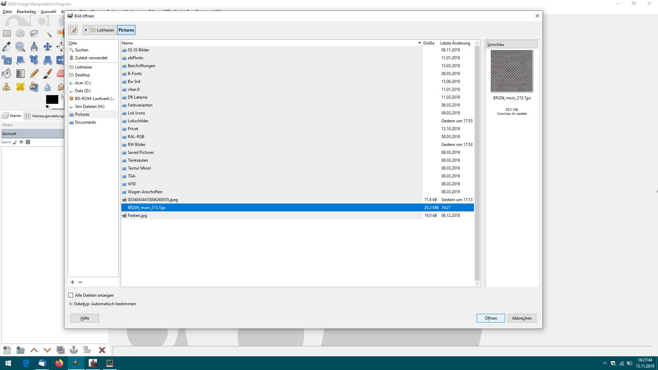Open the Bearbeiten menu
658x370 pixels.
[x=26, y=12]
